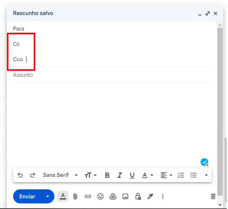Open the emoji picker
This screenshot has height=209, width=228.
pyautogui.click(x=100, y=196)
